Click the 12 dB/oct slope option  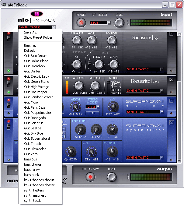64,133
